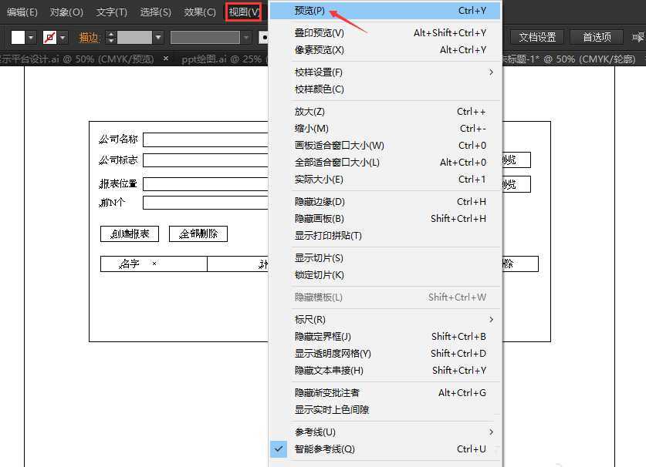Screen dimensions: 646x467
Task: Click the 描边 stroke None red-slash icon
Action: tap(49, 37)
